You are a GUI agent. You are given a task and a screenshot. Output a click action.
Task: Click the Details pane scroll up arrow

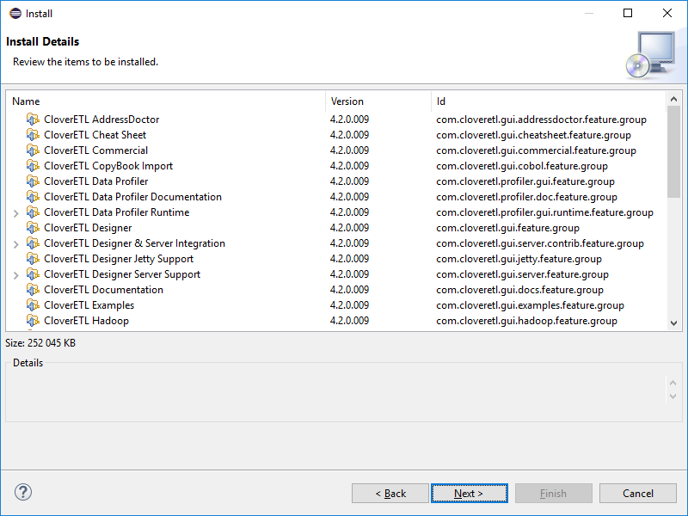[673, 383]
